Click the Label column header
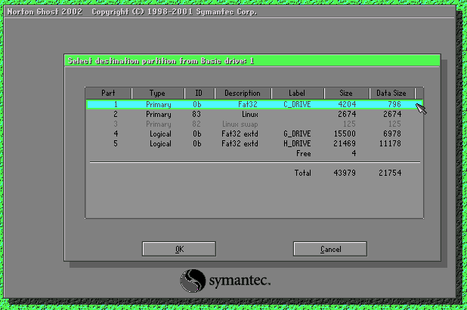This screenshot has height=310, width=467. (x=297, y=93)
